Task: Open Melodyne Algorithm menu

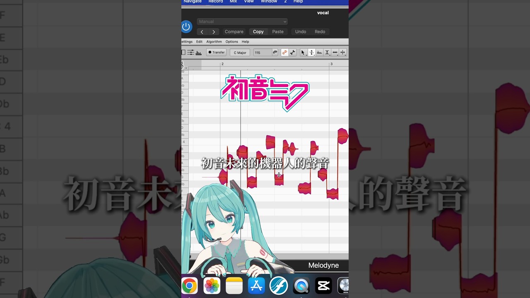Action: pos(214,42)
